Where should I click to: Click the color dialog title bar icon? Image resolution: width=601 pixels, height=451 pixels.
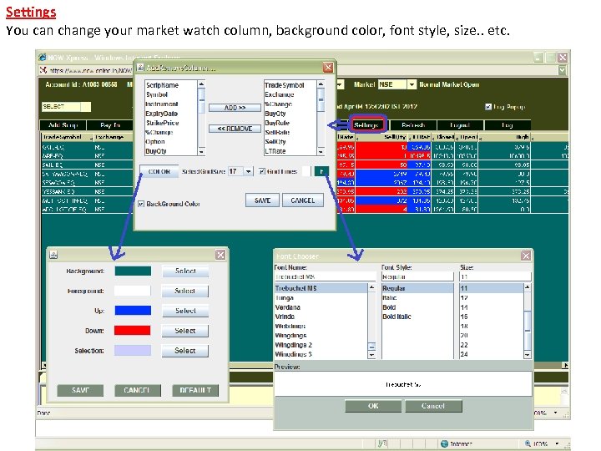pos(53,254)
